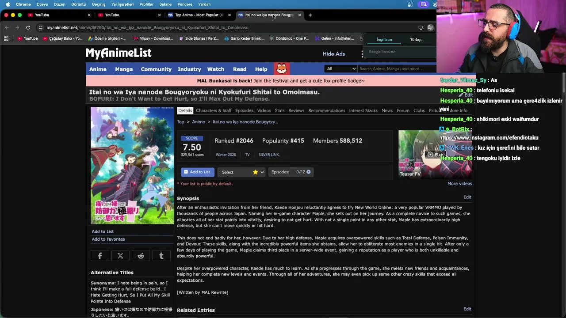Click the Hide Ads link
Screen dimensions: 566x318
333,54
